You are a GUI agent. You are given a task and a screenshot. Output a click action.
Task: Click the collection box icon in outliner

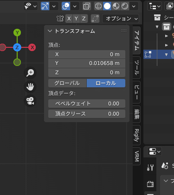pyautogui.click(x=167, y=27)
